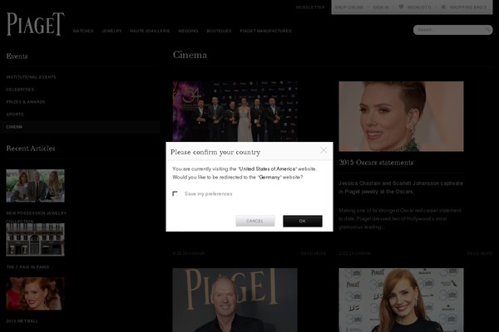Open the Boutiques menu

[219, 31]
